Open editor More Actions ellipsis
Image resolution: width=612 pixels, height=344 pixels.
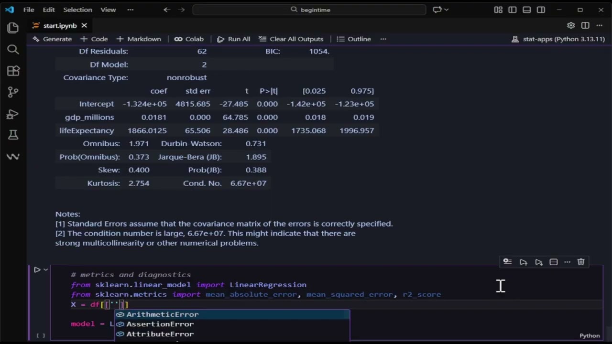(600, 25)
